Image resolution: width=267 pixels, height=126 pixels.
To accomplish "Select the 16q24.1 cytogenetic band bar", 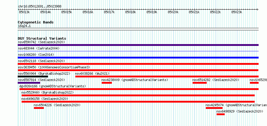I will click(138, 29).
